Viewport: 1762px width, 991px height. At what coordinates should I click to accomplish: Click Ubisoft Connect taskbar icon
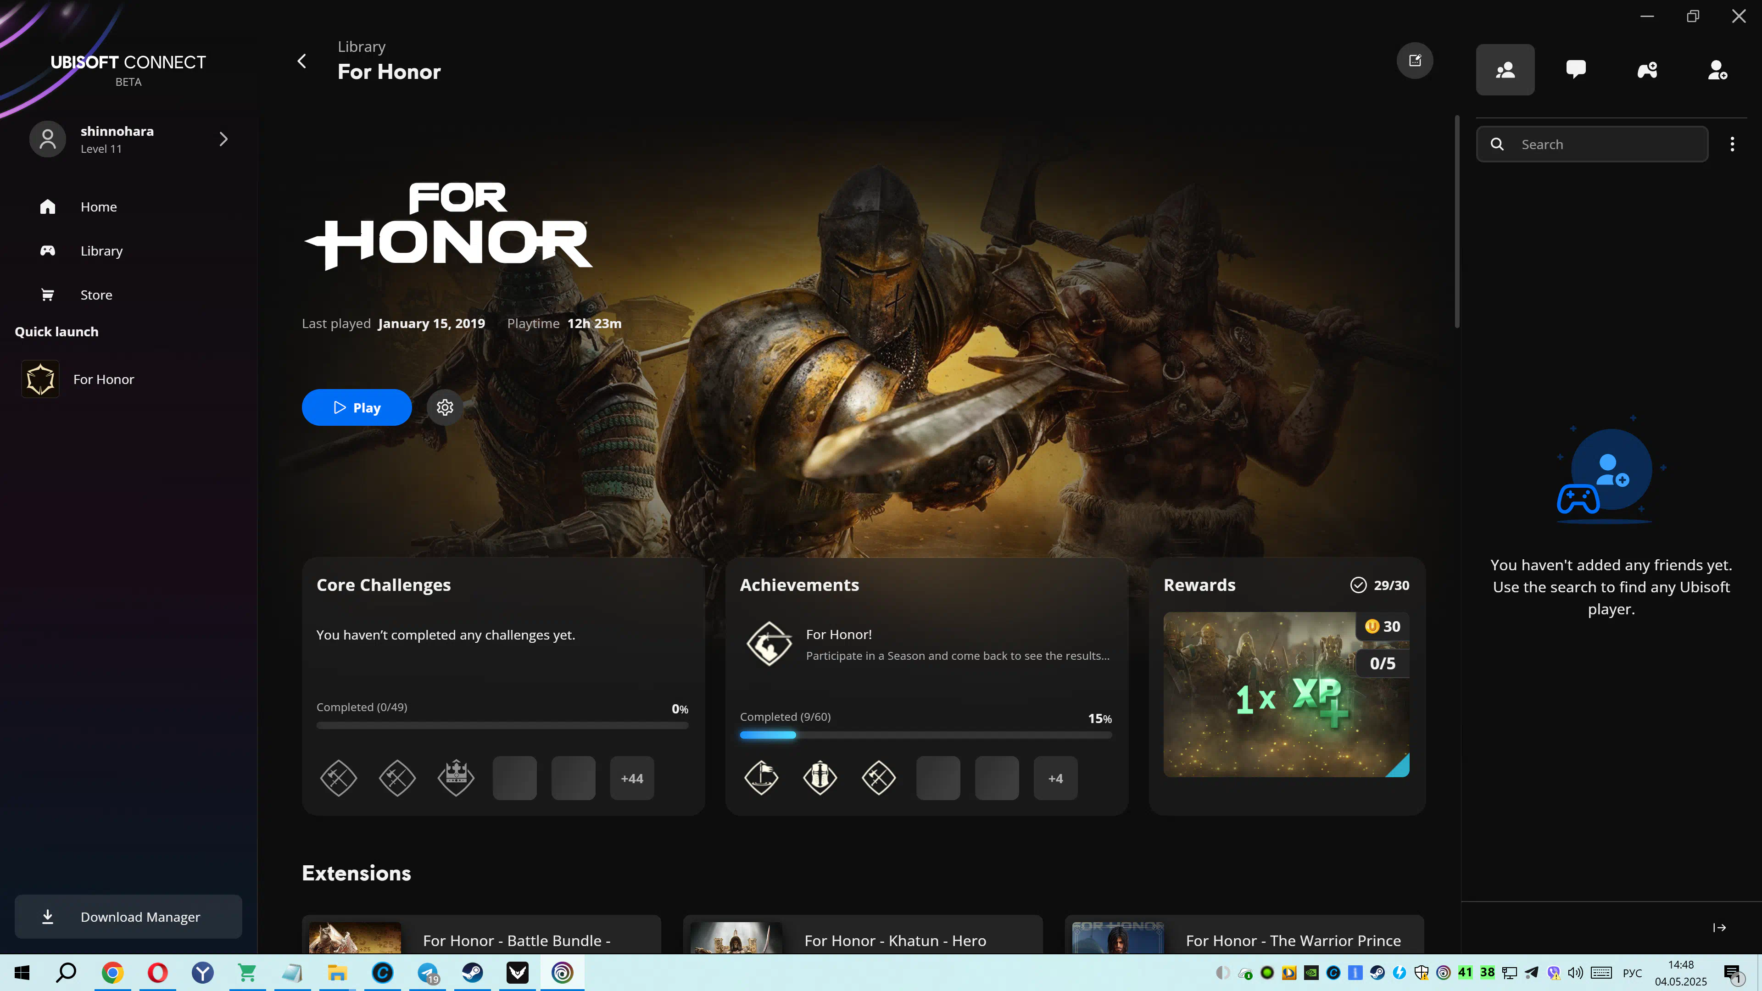pyautogui.click(x=562, y=973)
